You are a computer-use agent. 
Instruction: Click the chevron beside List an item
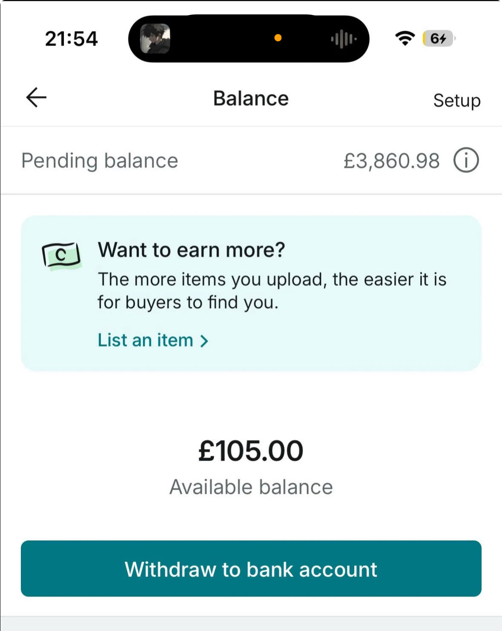point(204,341)
